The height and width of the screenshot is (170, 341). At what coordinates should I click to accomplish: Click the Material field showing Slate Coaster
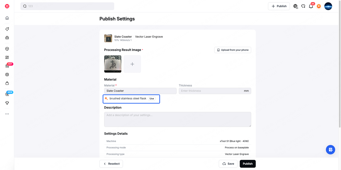tap(140, 91)
